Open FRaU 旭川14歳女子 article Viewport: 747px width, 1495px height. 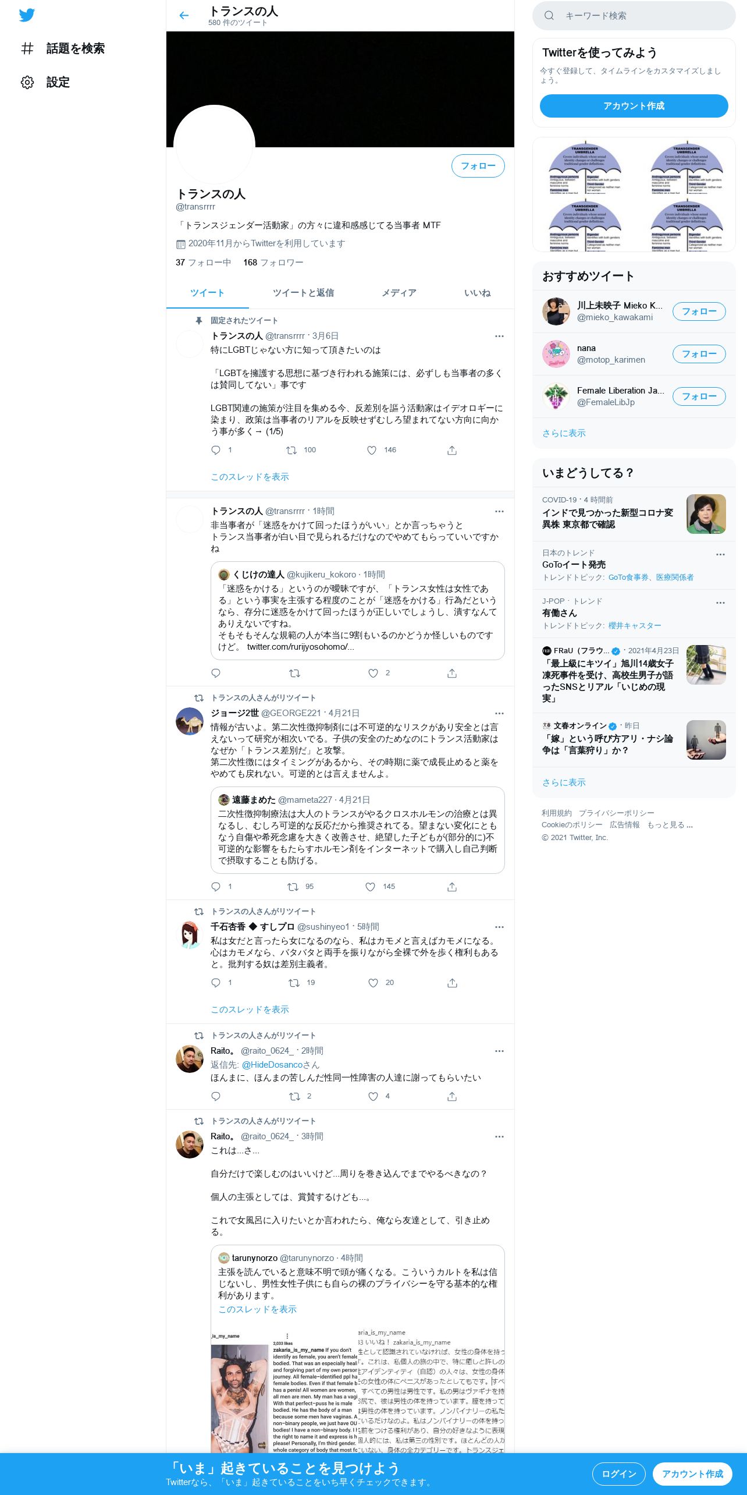[634, 675]
